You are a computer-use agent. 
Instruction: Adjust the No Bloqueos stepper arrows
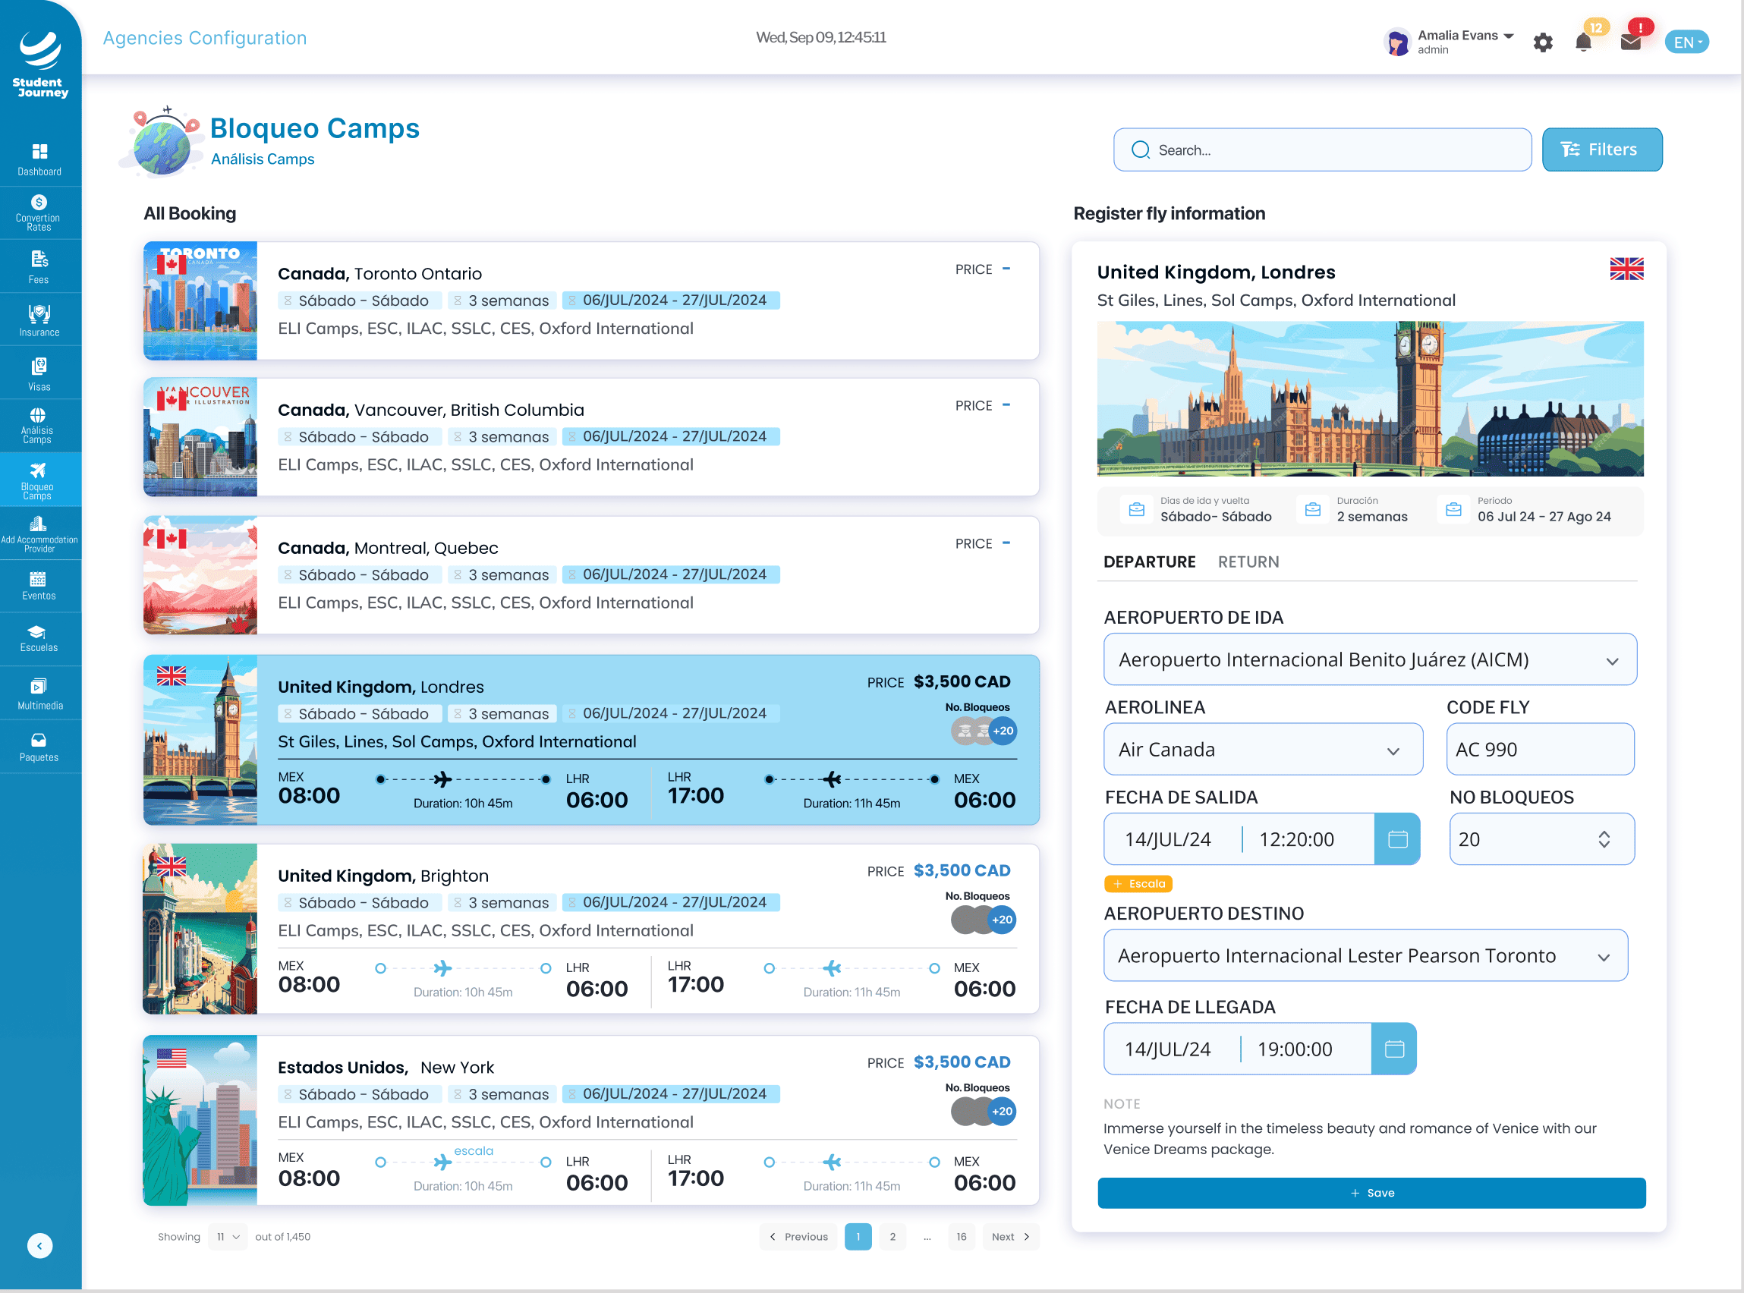pyautogui.click(x=1604, y=839)
